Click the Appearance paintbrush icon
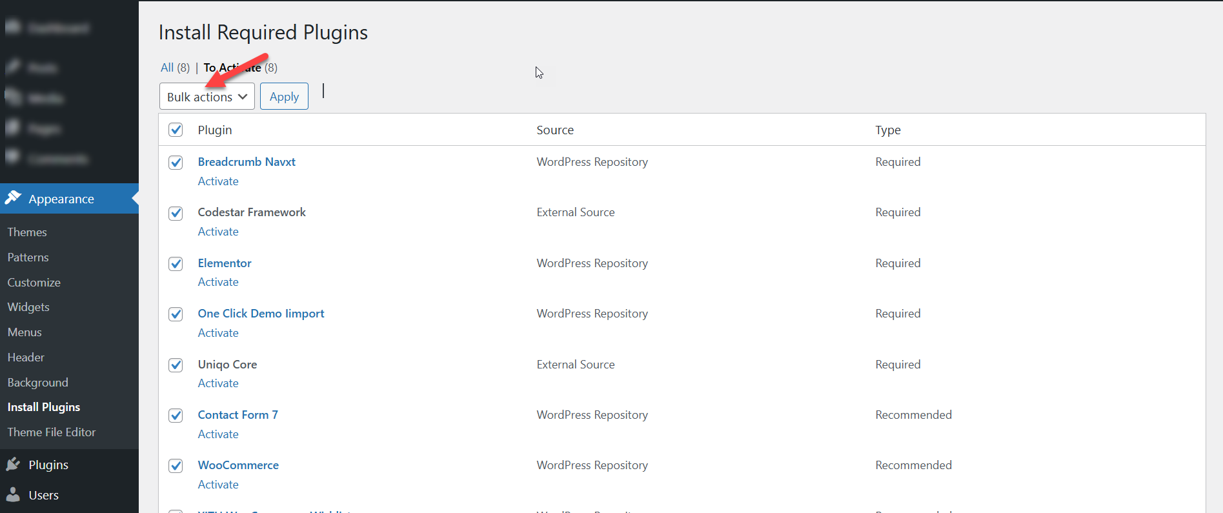The image size is (1223, 513). [13, 198]
